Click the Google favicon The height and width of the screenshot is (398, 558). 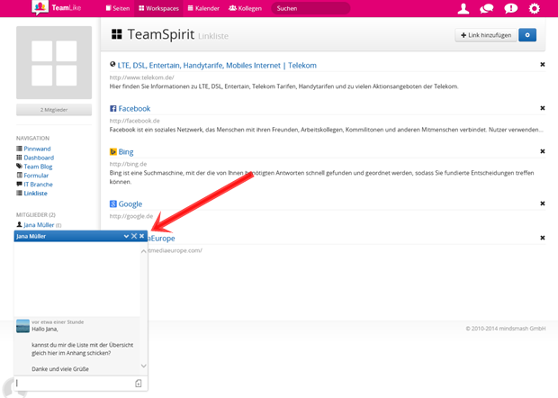(112, 204)
